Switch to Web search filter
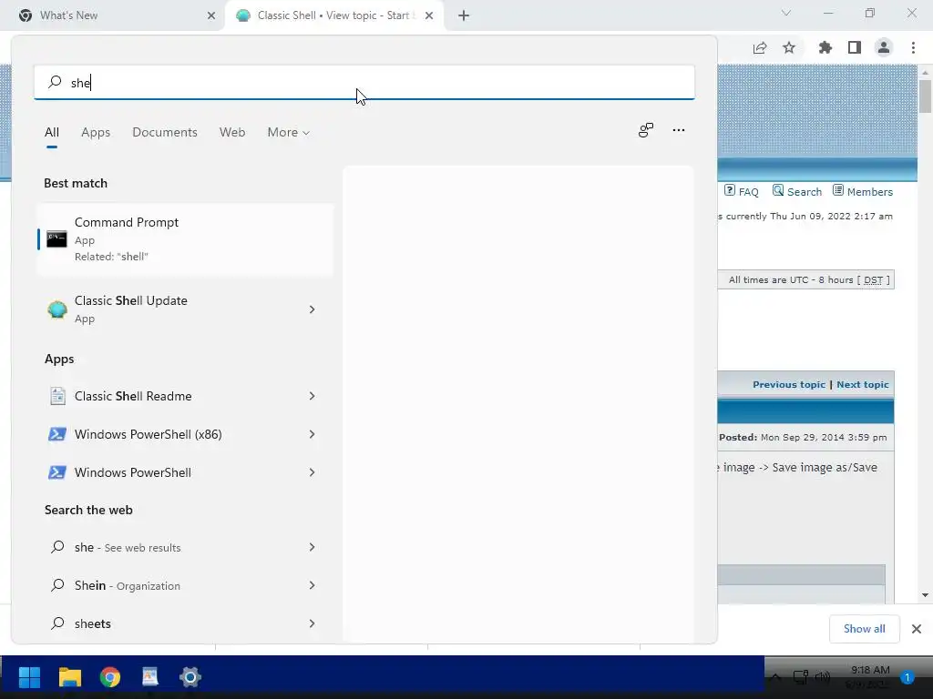 tap(232, 133)
